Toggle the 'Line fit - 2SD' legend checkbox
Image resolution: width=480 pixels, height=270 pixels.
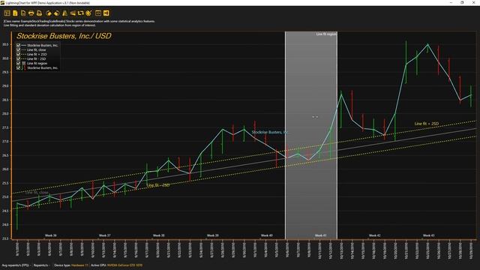coord(18,58)
